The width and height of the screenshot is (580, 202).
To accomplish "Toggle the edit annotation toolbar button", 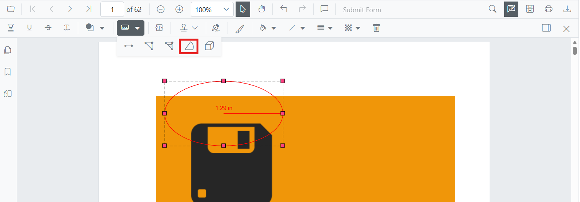I will click(511, 9).
